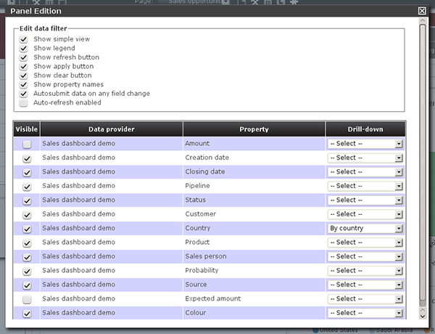Image resolution: width=435 pixels, height=334 pixels.
Task: Expand the Colour drill-down dropdown
Action: click(x=365, y=313)
